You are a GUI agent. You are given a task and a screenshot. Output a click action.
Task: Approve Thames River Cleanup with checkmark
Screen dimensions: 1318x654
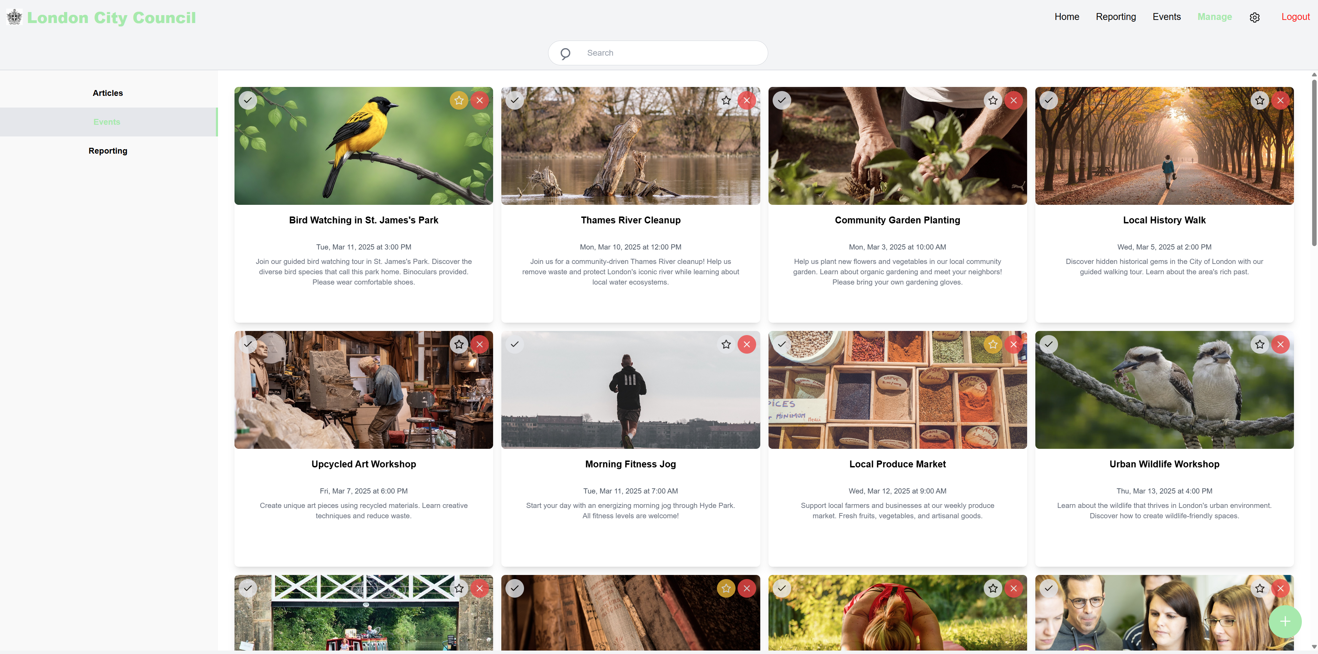[515, 100]
